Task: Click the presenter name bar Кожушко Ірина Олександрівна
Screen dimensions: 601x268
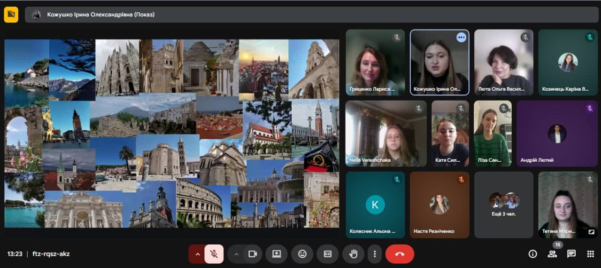Action: (100, 15)
